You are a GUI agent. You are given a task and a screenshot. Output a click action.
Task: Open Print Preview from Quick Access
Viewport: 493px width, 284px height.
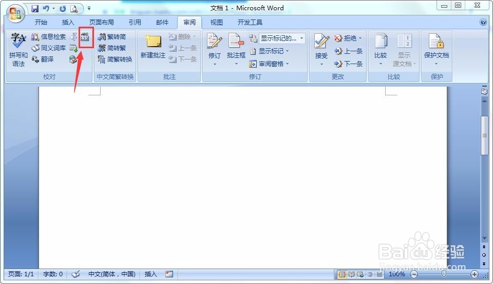click(74, 9)
